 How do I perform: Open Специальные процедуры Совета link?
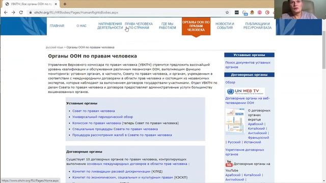click(115, 129)
